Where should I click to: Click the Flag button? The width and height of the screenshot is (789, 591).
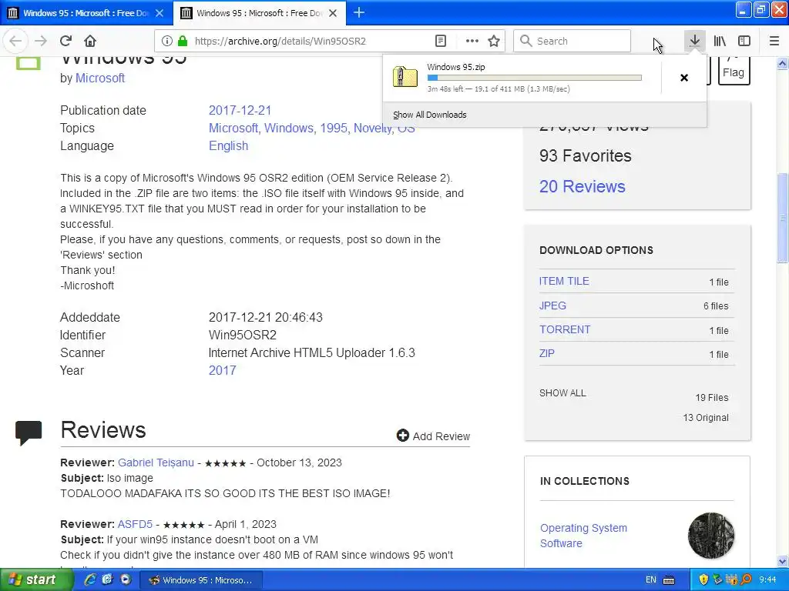[734, 71]
